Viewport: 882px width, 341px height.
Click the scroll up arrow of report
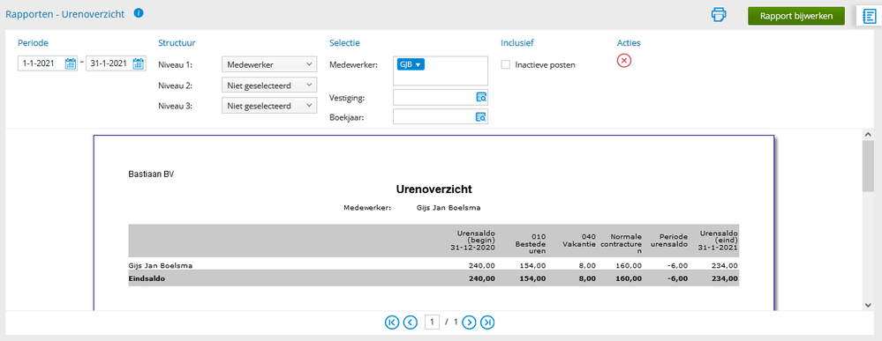pos(867,134)
